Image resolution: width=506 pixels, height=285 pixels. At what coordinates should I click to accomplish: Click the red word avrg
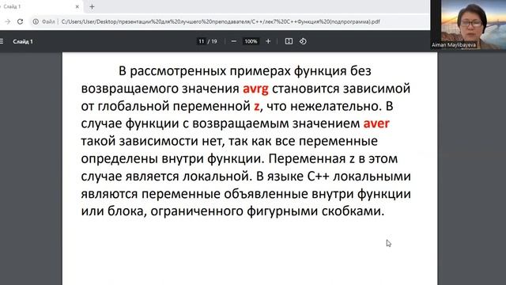pos(255,89)
